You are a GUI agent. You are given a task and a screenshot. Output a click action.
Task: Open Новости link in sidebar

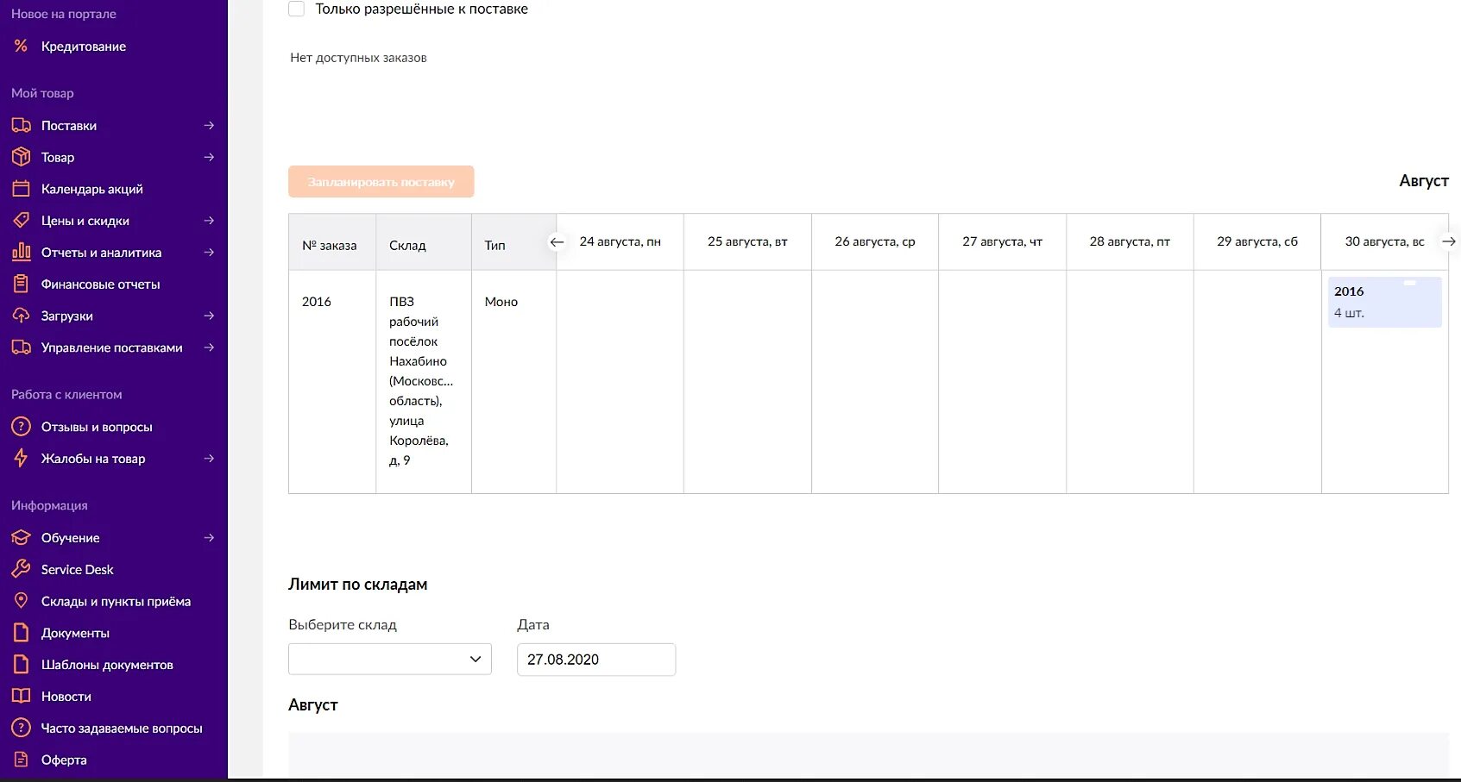coord(66,696)
